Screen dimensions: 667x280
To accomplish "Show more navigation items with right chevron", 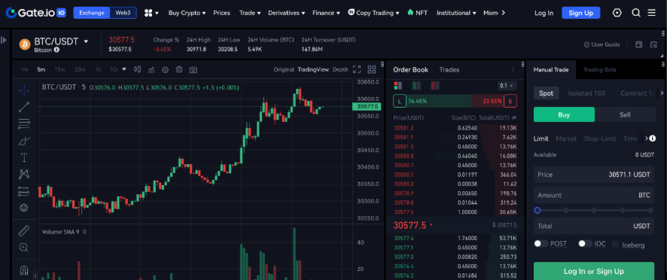I will click(504, 13).
